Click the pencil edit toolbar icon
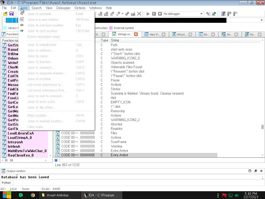265x199 pixels. pyautogui.click(x=133, y=14)
